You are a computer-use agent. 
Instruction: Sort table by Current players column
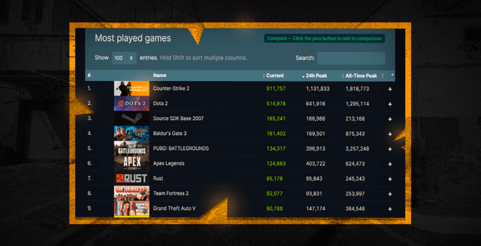click(x=275, y=76)
